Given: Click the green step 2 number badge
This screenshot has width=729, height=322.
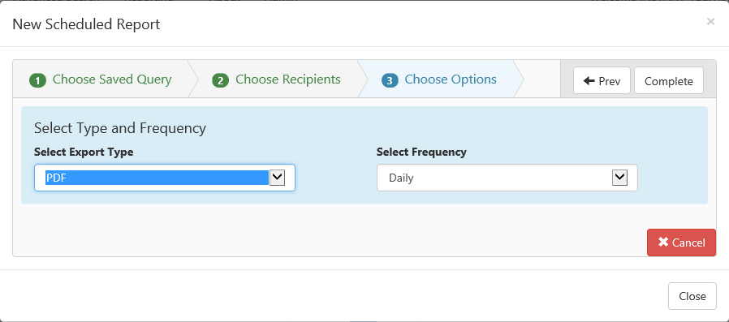Looking at the screenshot, I should 220,81.
